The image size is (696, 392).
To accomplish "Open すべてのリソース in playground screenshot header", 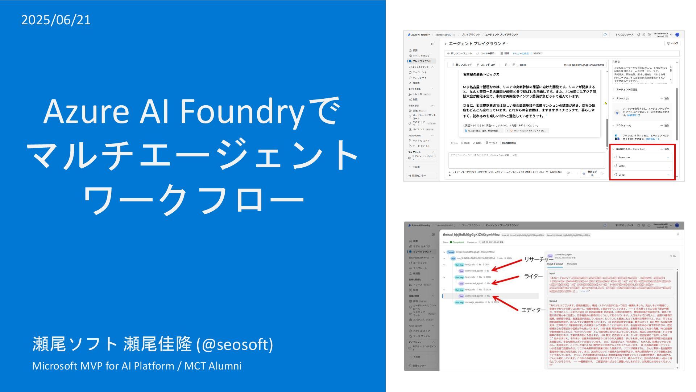I will point(624,35).
